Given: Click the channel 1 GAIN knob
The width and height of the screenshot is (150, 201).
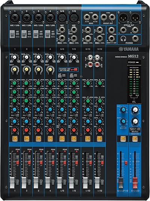Looking at the screenshot, I should (x=15, y=57).
